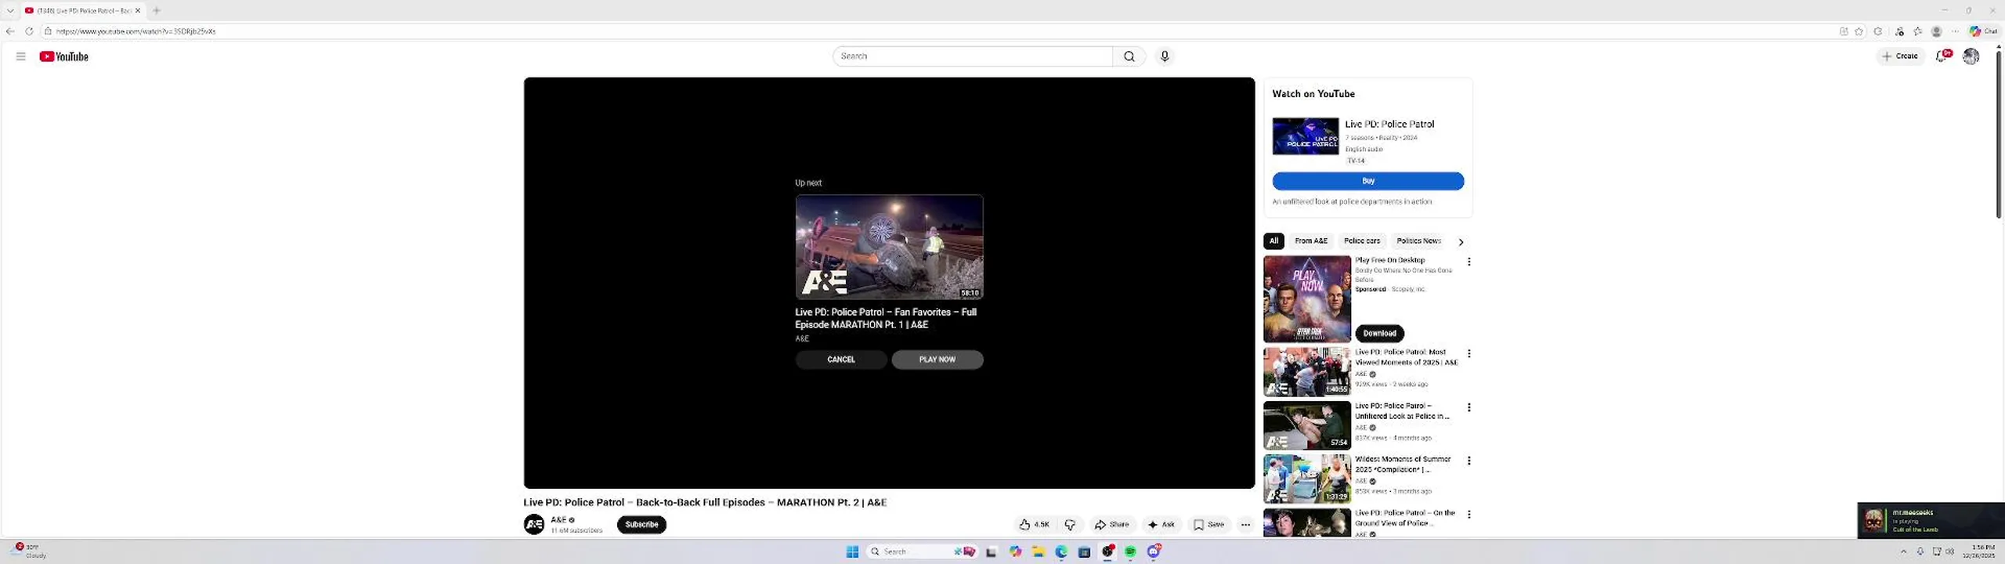Open a new browser tab

pos(157,10)
